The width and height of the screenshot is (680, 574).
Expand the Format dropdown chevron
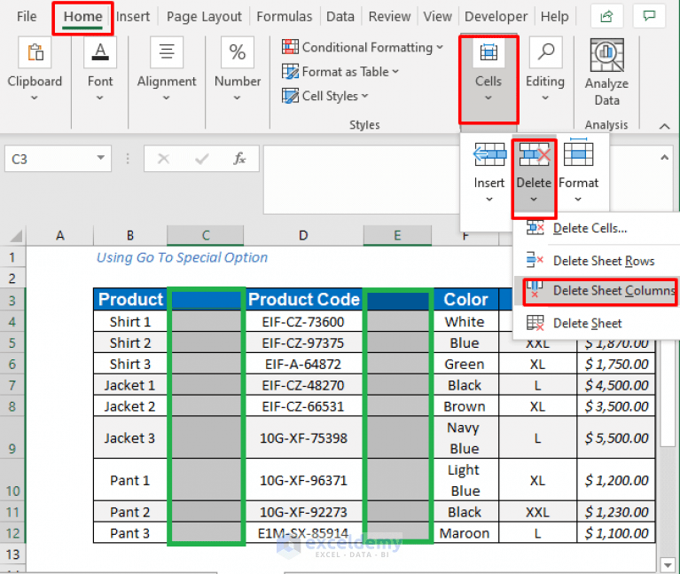click(x=578, y=199)
